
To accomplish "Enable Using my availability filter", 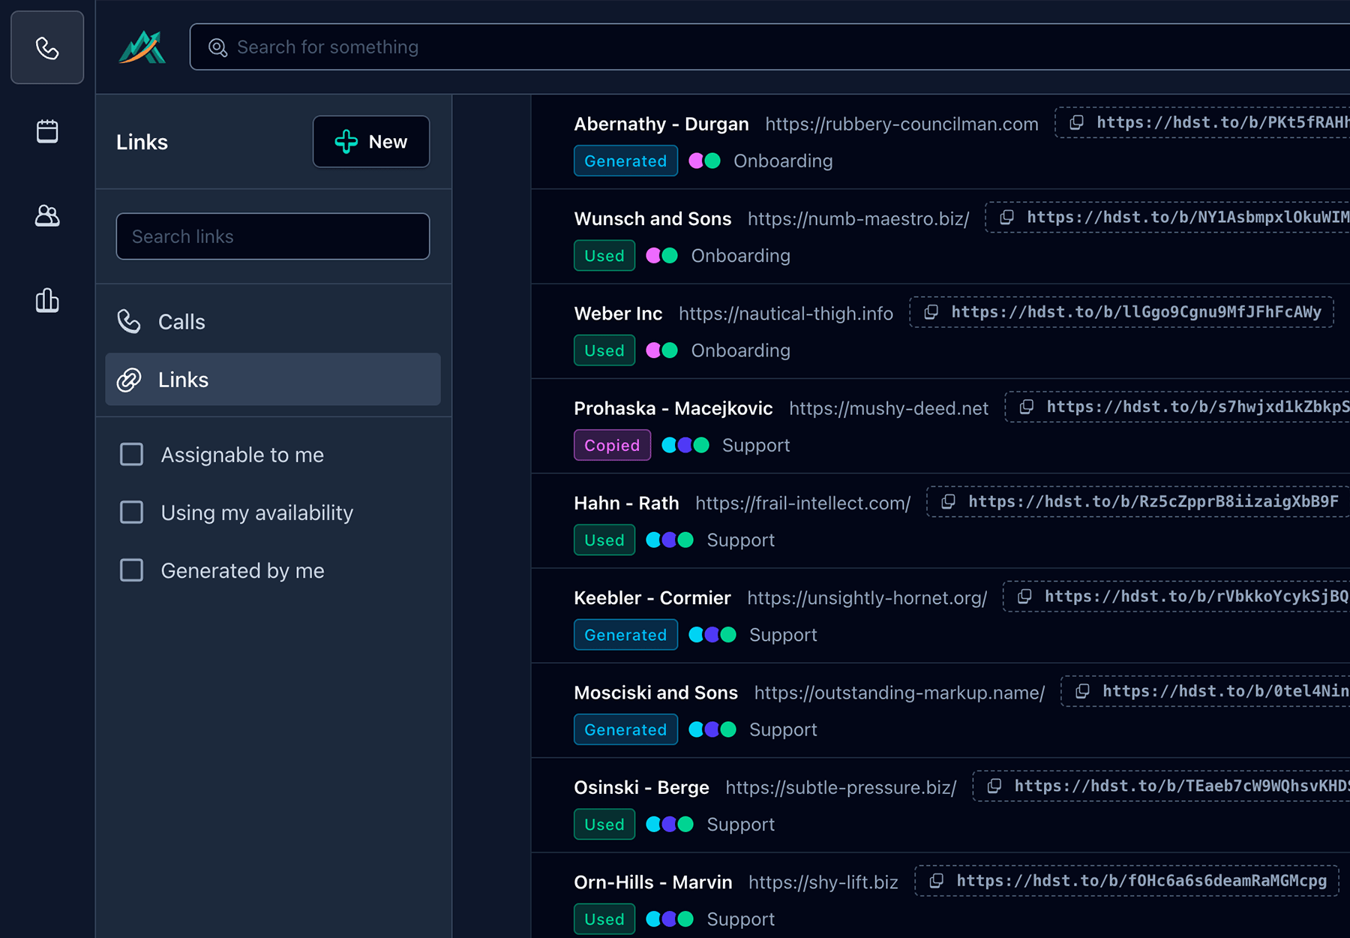I will (132, 513).
